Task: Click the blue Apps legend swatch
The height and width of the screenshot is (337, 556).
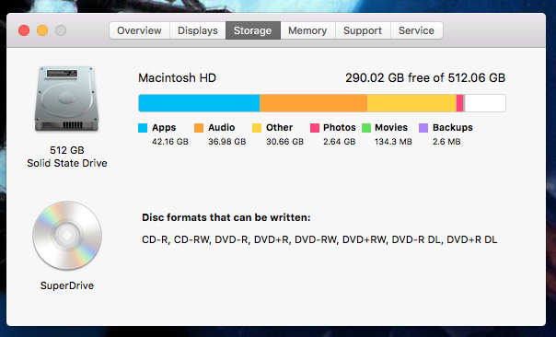Action: point(143,128)
